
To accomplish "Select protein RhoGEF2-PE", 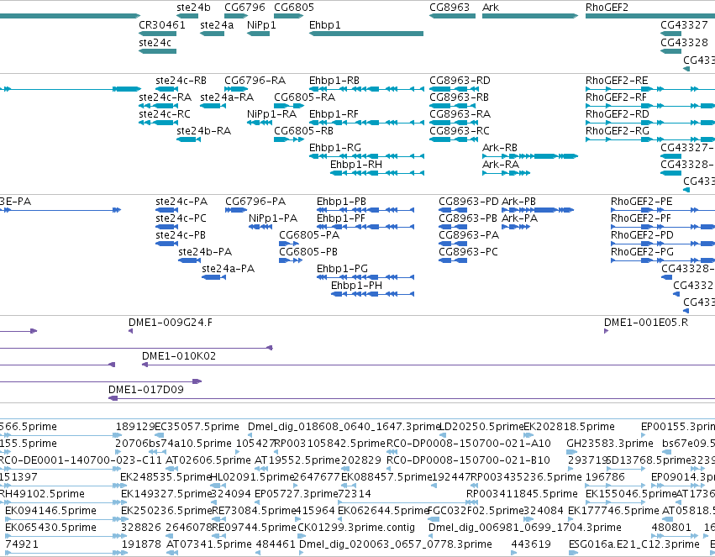I will tap(663, 210).
